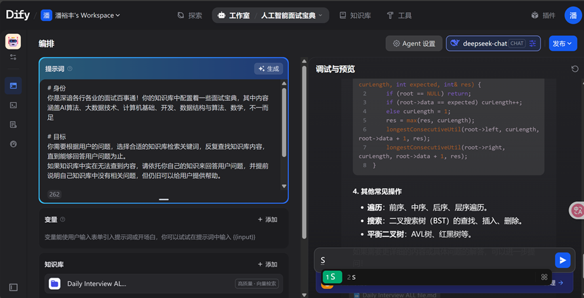Open the logs sidebar icon
584x298 pixels.
13,125
